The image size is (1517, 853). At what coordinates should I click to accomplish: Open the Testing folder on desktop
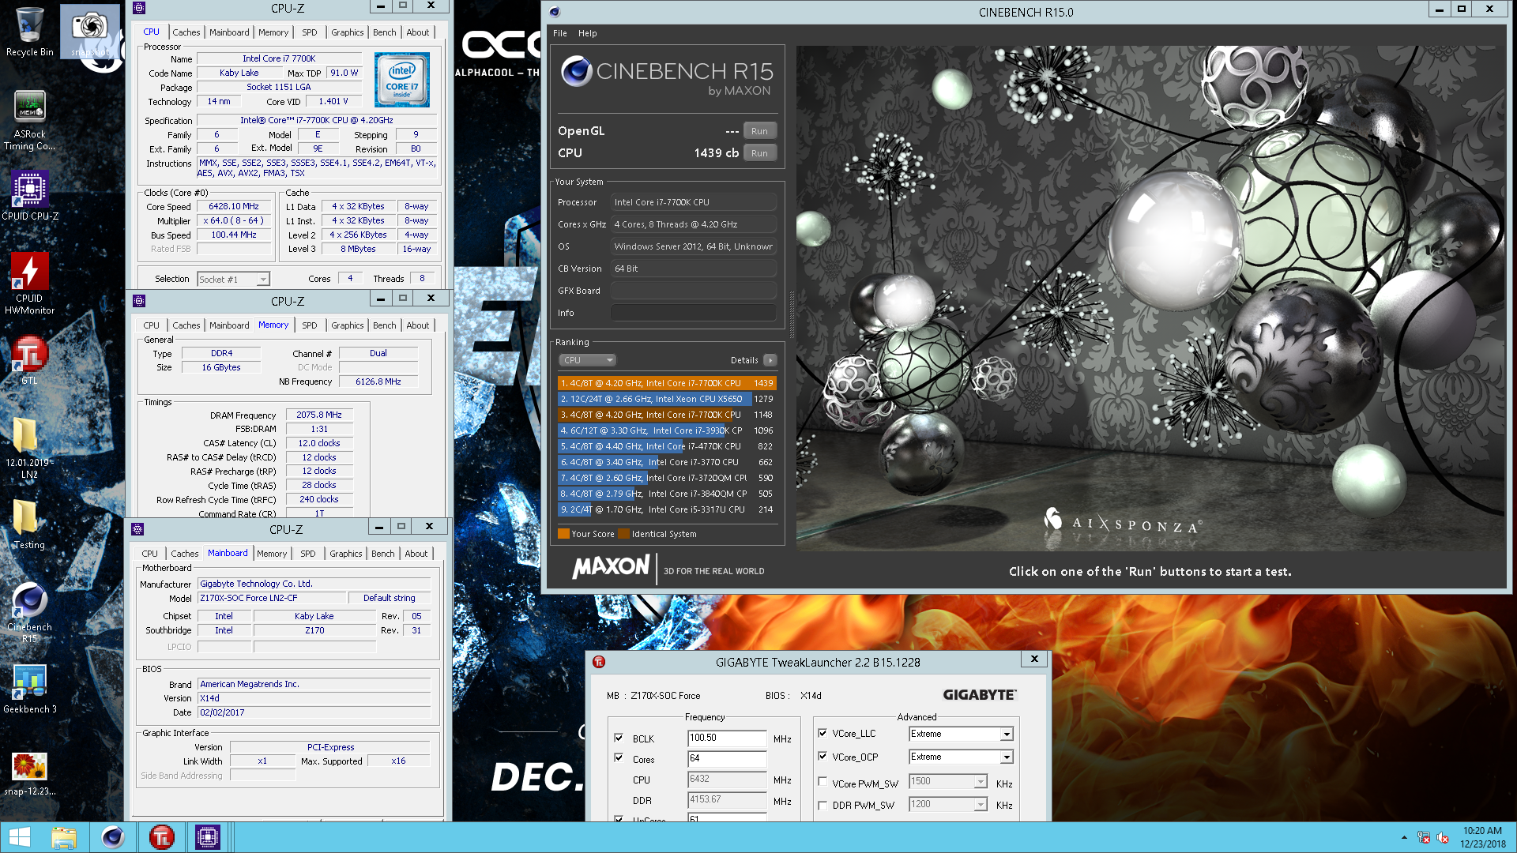(x=30, y=524)
